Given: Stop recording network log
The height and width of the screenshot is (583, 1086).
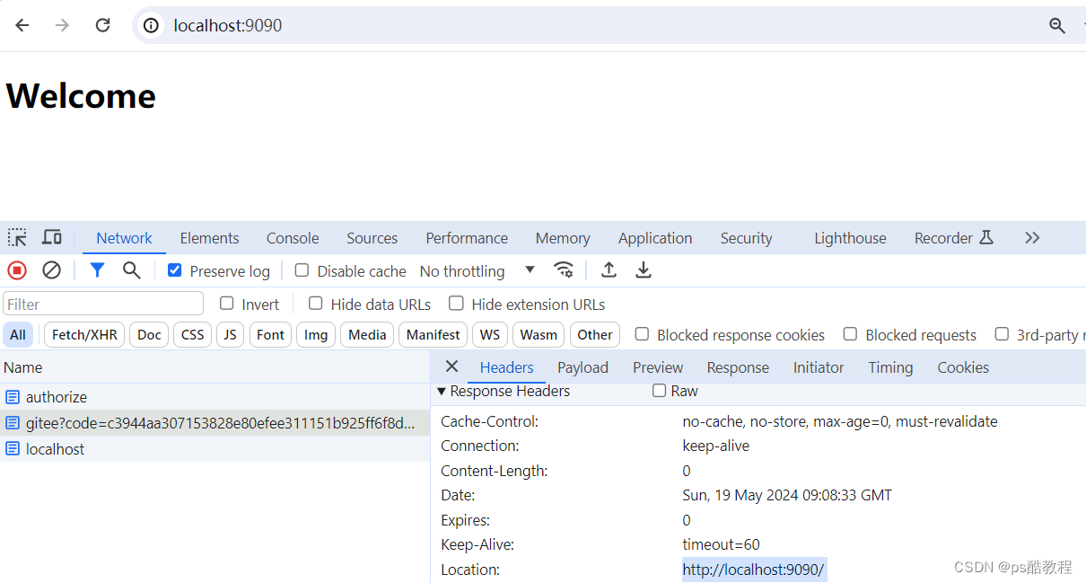Looking at the screenshot, I should (16, 269).
